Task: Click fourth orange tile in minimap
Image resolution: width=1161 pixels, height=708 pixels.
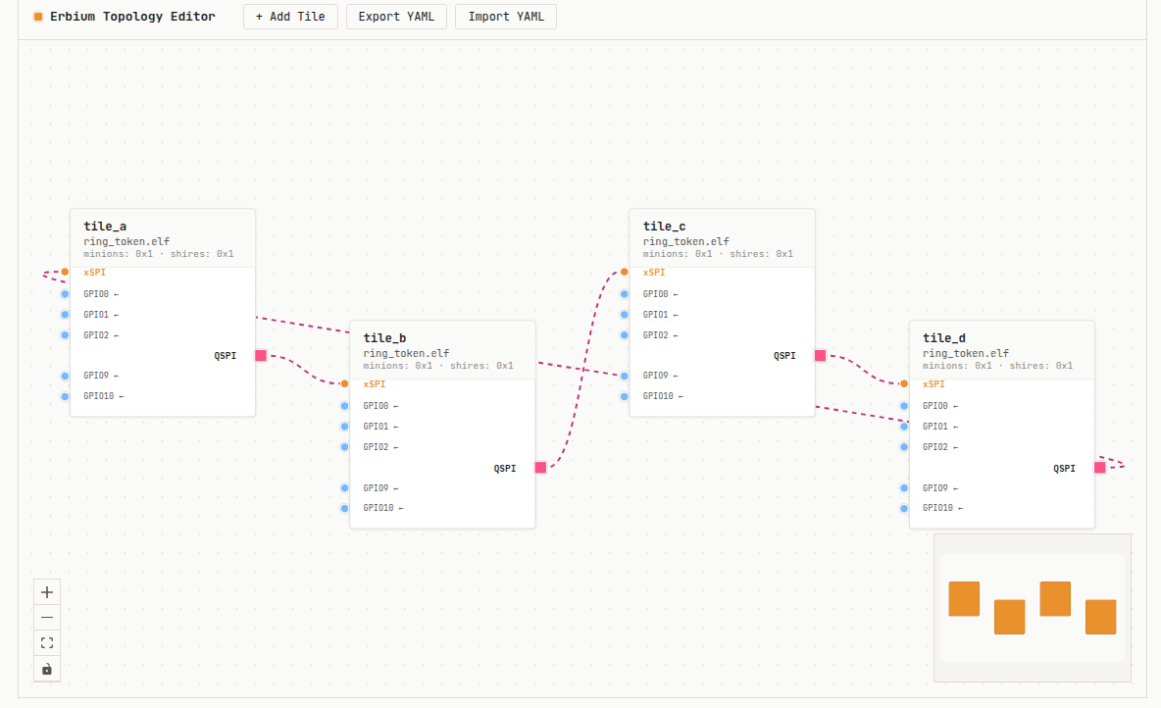Action: [x=1100, y=617]
